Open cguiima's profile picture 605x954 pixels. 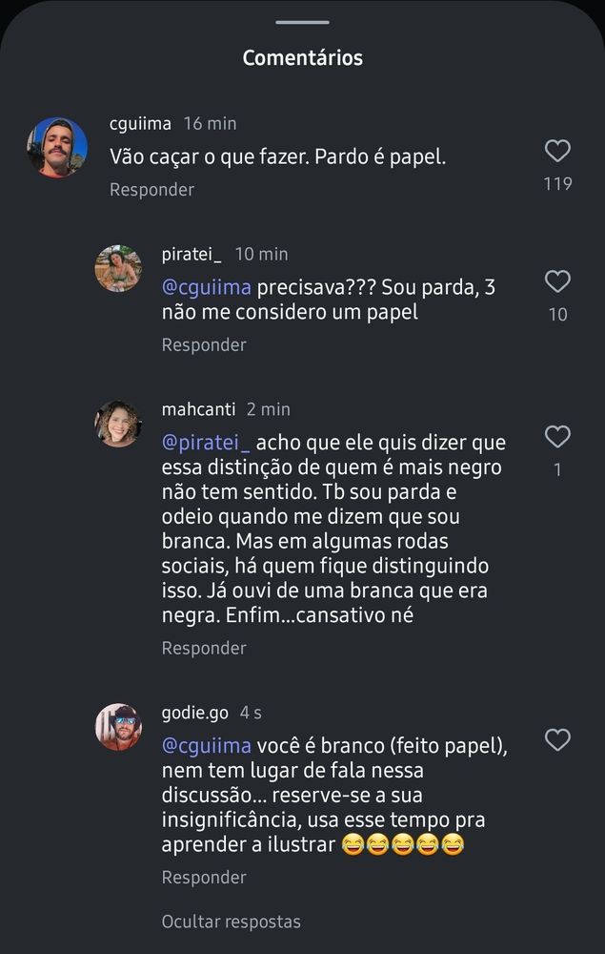pos(57,147)
